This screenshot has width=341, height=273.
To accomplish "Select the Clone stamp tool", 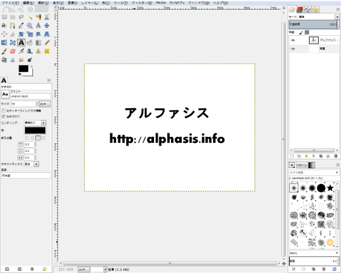I will pos(38,51).
